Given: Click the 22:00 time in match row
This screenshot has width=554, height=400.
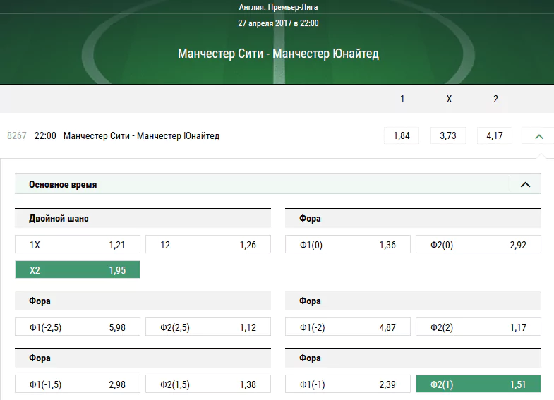Looking at the screenshot, I should click(x=45, y=135).
